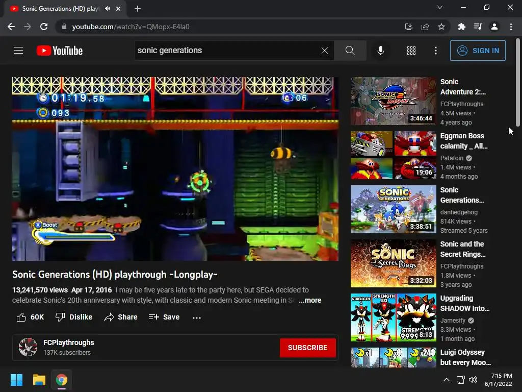Share the video
This screenshot has height=392, width=522.
(x=120, y=317)
